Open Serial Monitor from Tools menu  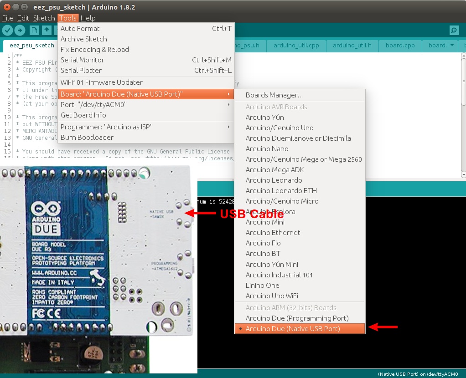pos(146,60)
